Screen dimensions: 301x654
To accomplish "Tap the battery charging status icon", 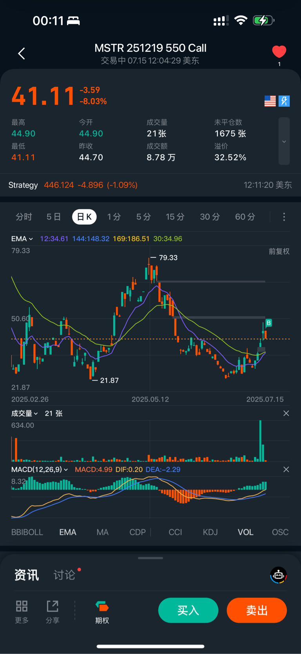I will point(263,20).
